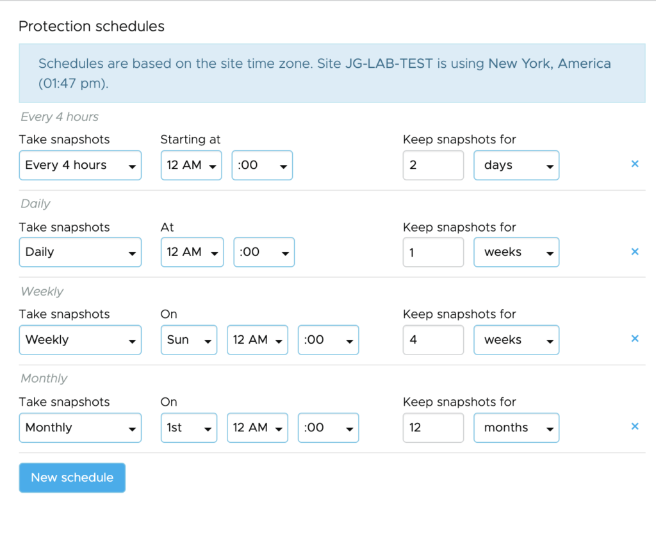Open the hour dropdown in Monthly row
This screenshot has height=542, width=656.
[258, 427]
